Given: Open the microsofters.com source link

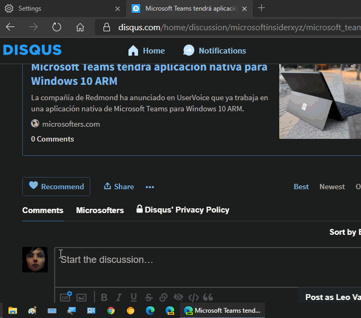Looking at the screenshot, I should (x=71, y=124).
